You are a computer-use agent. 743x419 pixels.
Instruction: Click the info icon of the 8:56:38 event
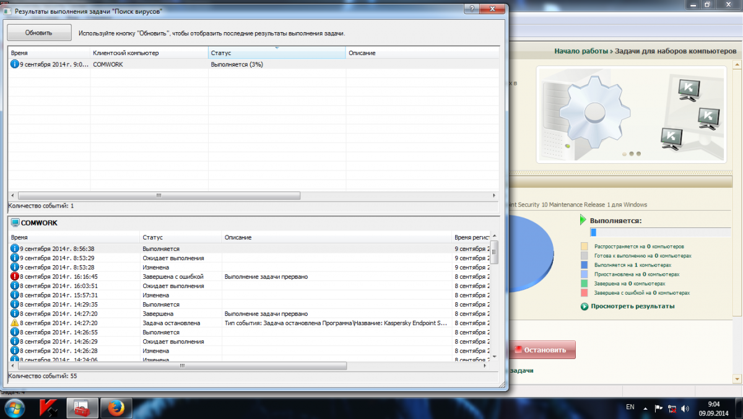click(15, 248)
